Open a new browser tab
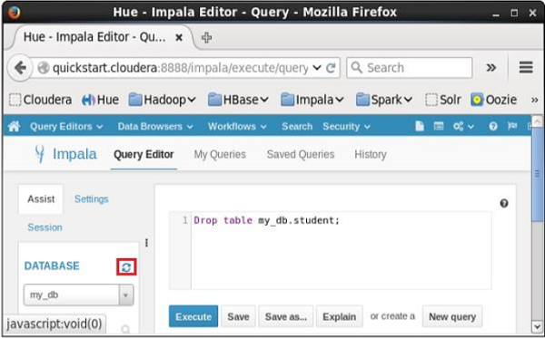This screenshot has width=545, height=338. point(206,37)
